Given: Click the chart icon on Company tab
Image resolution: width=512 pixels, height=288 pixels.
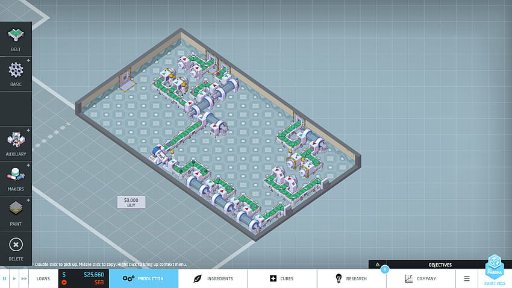Looking at the screenshot, I should pos(408,278).
